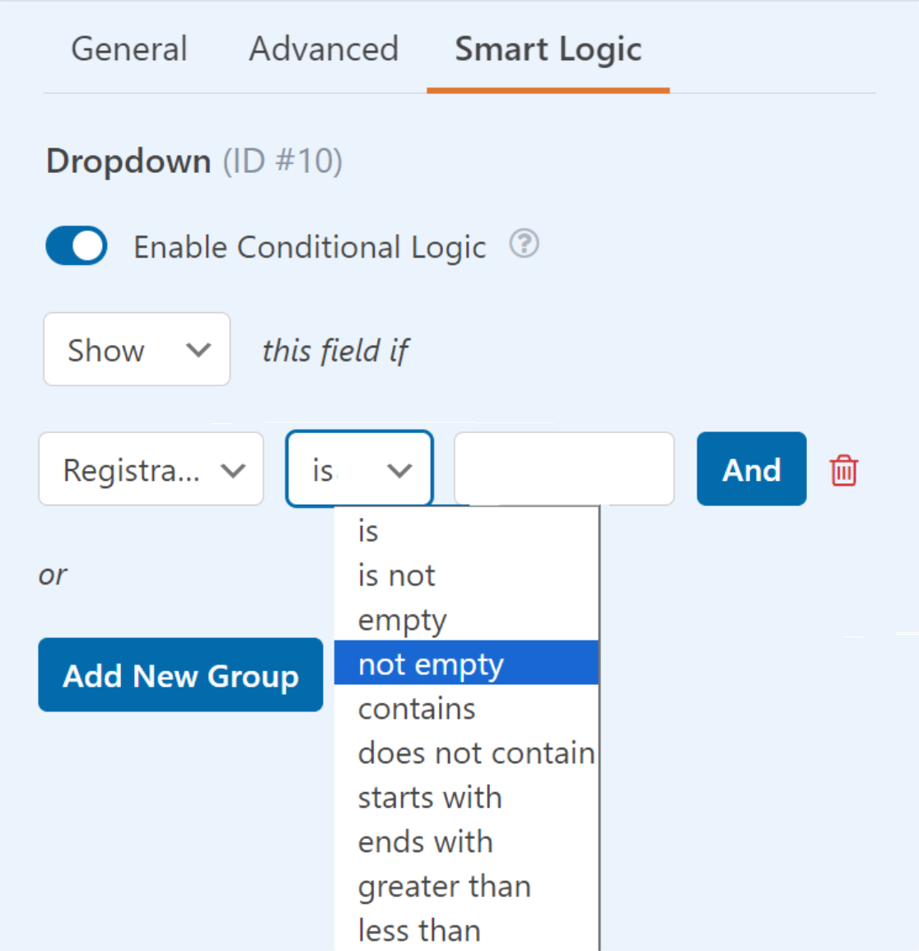Screen dimensions: 919x951
Task: Expand the Registra... field selector
Action: tap(151, 469)
